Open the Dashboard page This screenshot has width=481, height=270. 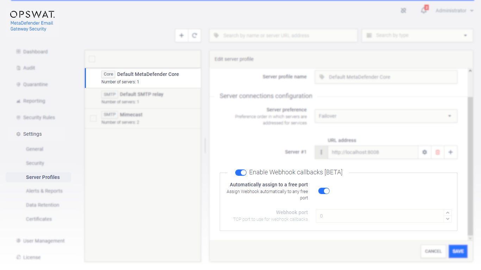(35, 52)
